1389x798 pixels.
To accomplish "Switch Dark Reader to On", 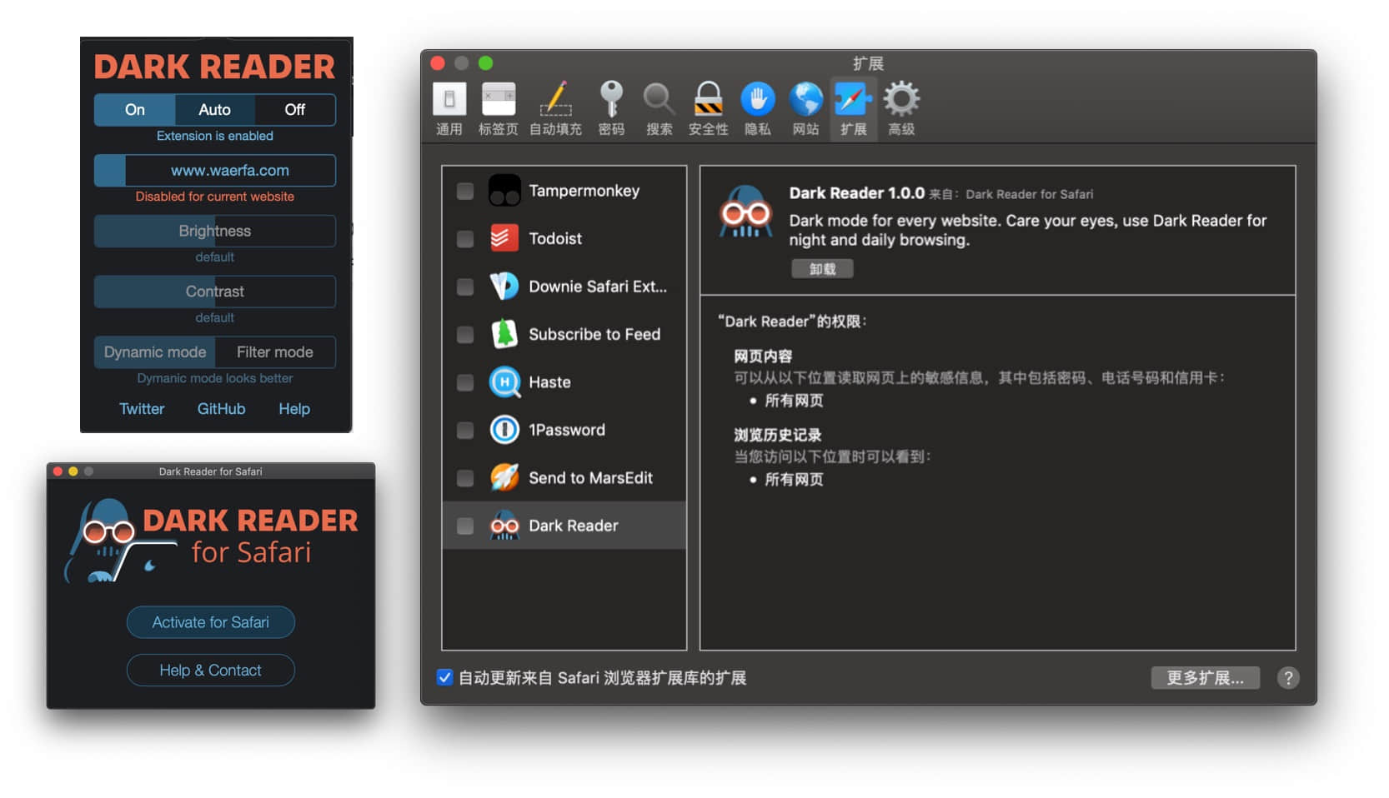I will pyautogui.click(x=134, y=110).
